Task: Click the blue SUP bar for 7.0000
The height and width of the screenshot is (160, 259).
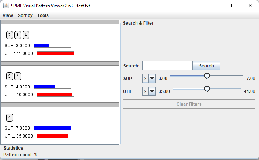Action: 52,128
